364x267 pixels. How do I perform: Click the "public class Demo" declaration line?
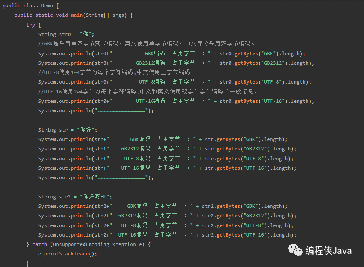click(x=31, y=6)
